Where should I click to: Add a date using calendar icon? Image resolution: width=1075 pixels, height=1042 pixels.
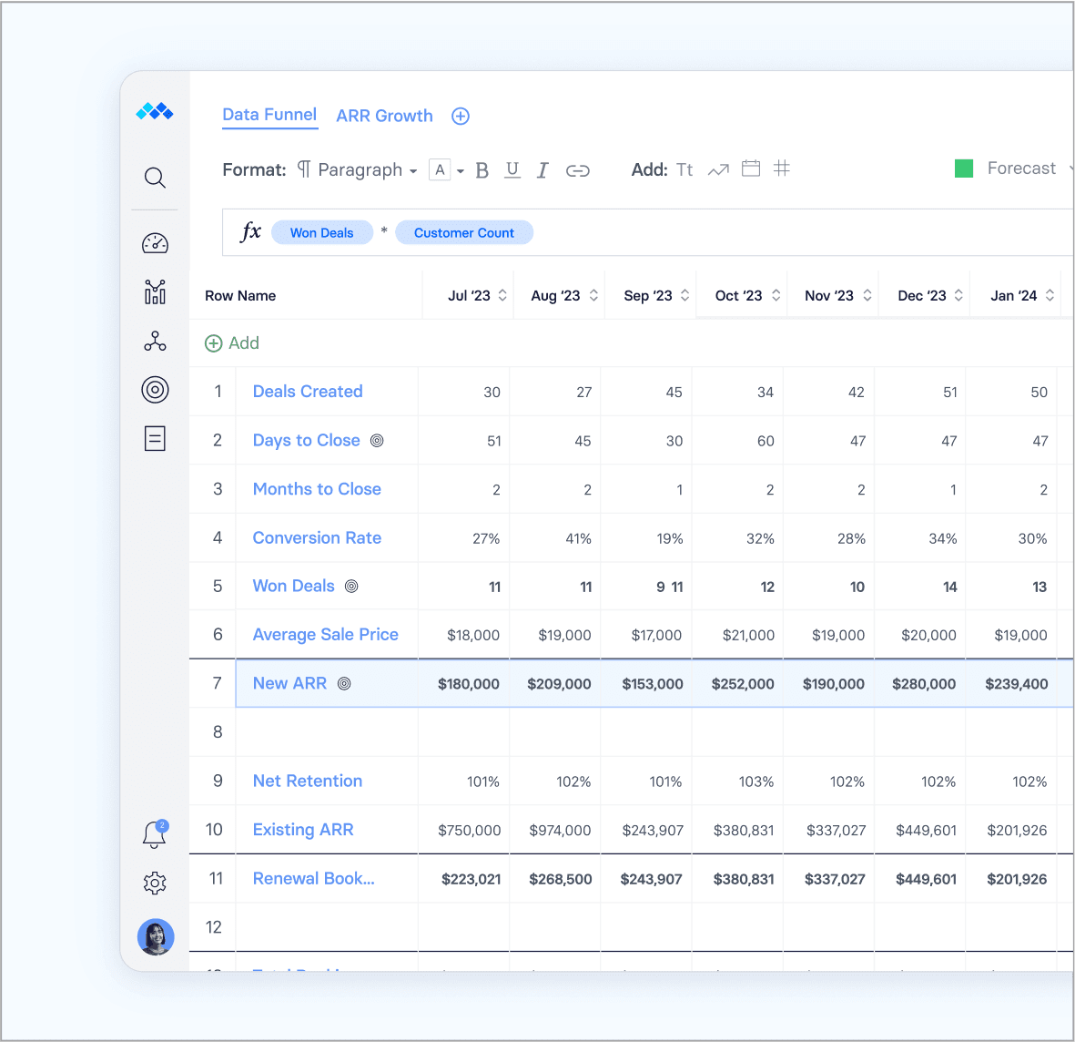pos(751,169)
